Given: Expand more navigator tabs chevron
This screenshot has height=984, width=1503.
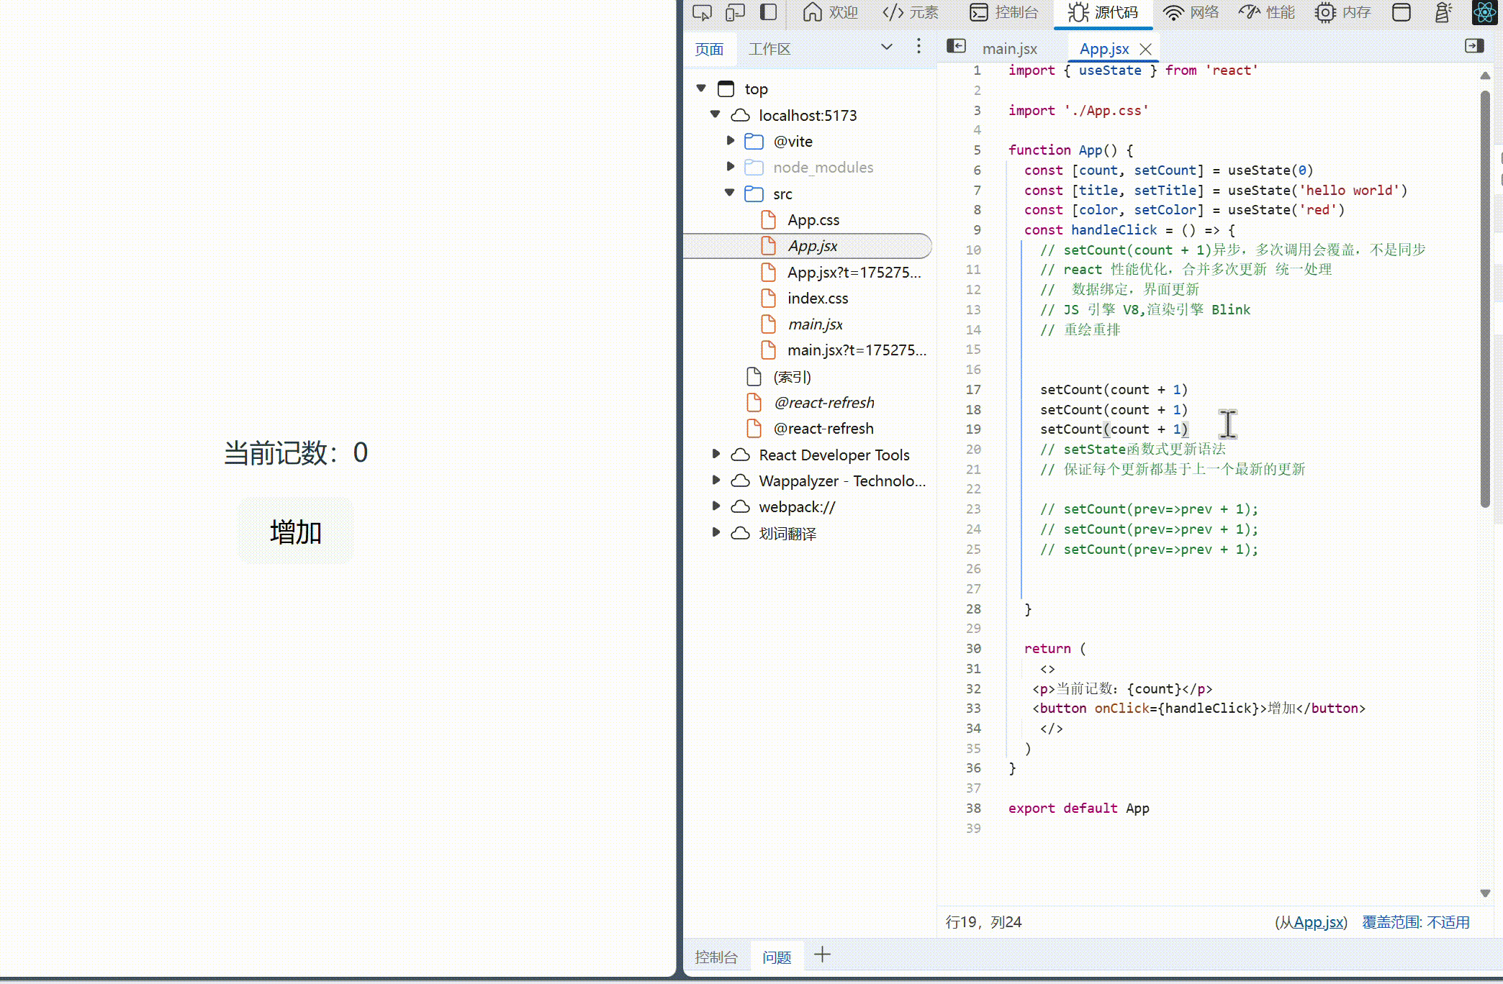Looking at the screenshot, I should click(x=887, y=47).
